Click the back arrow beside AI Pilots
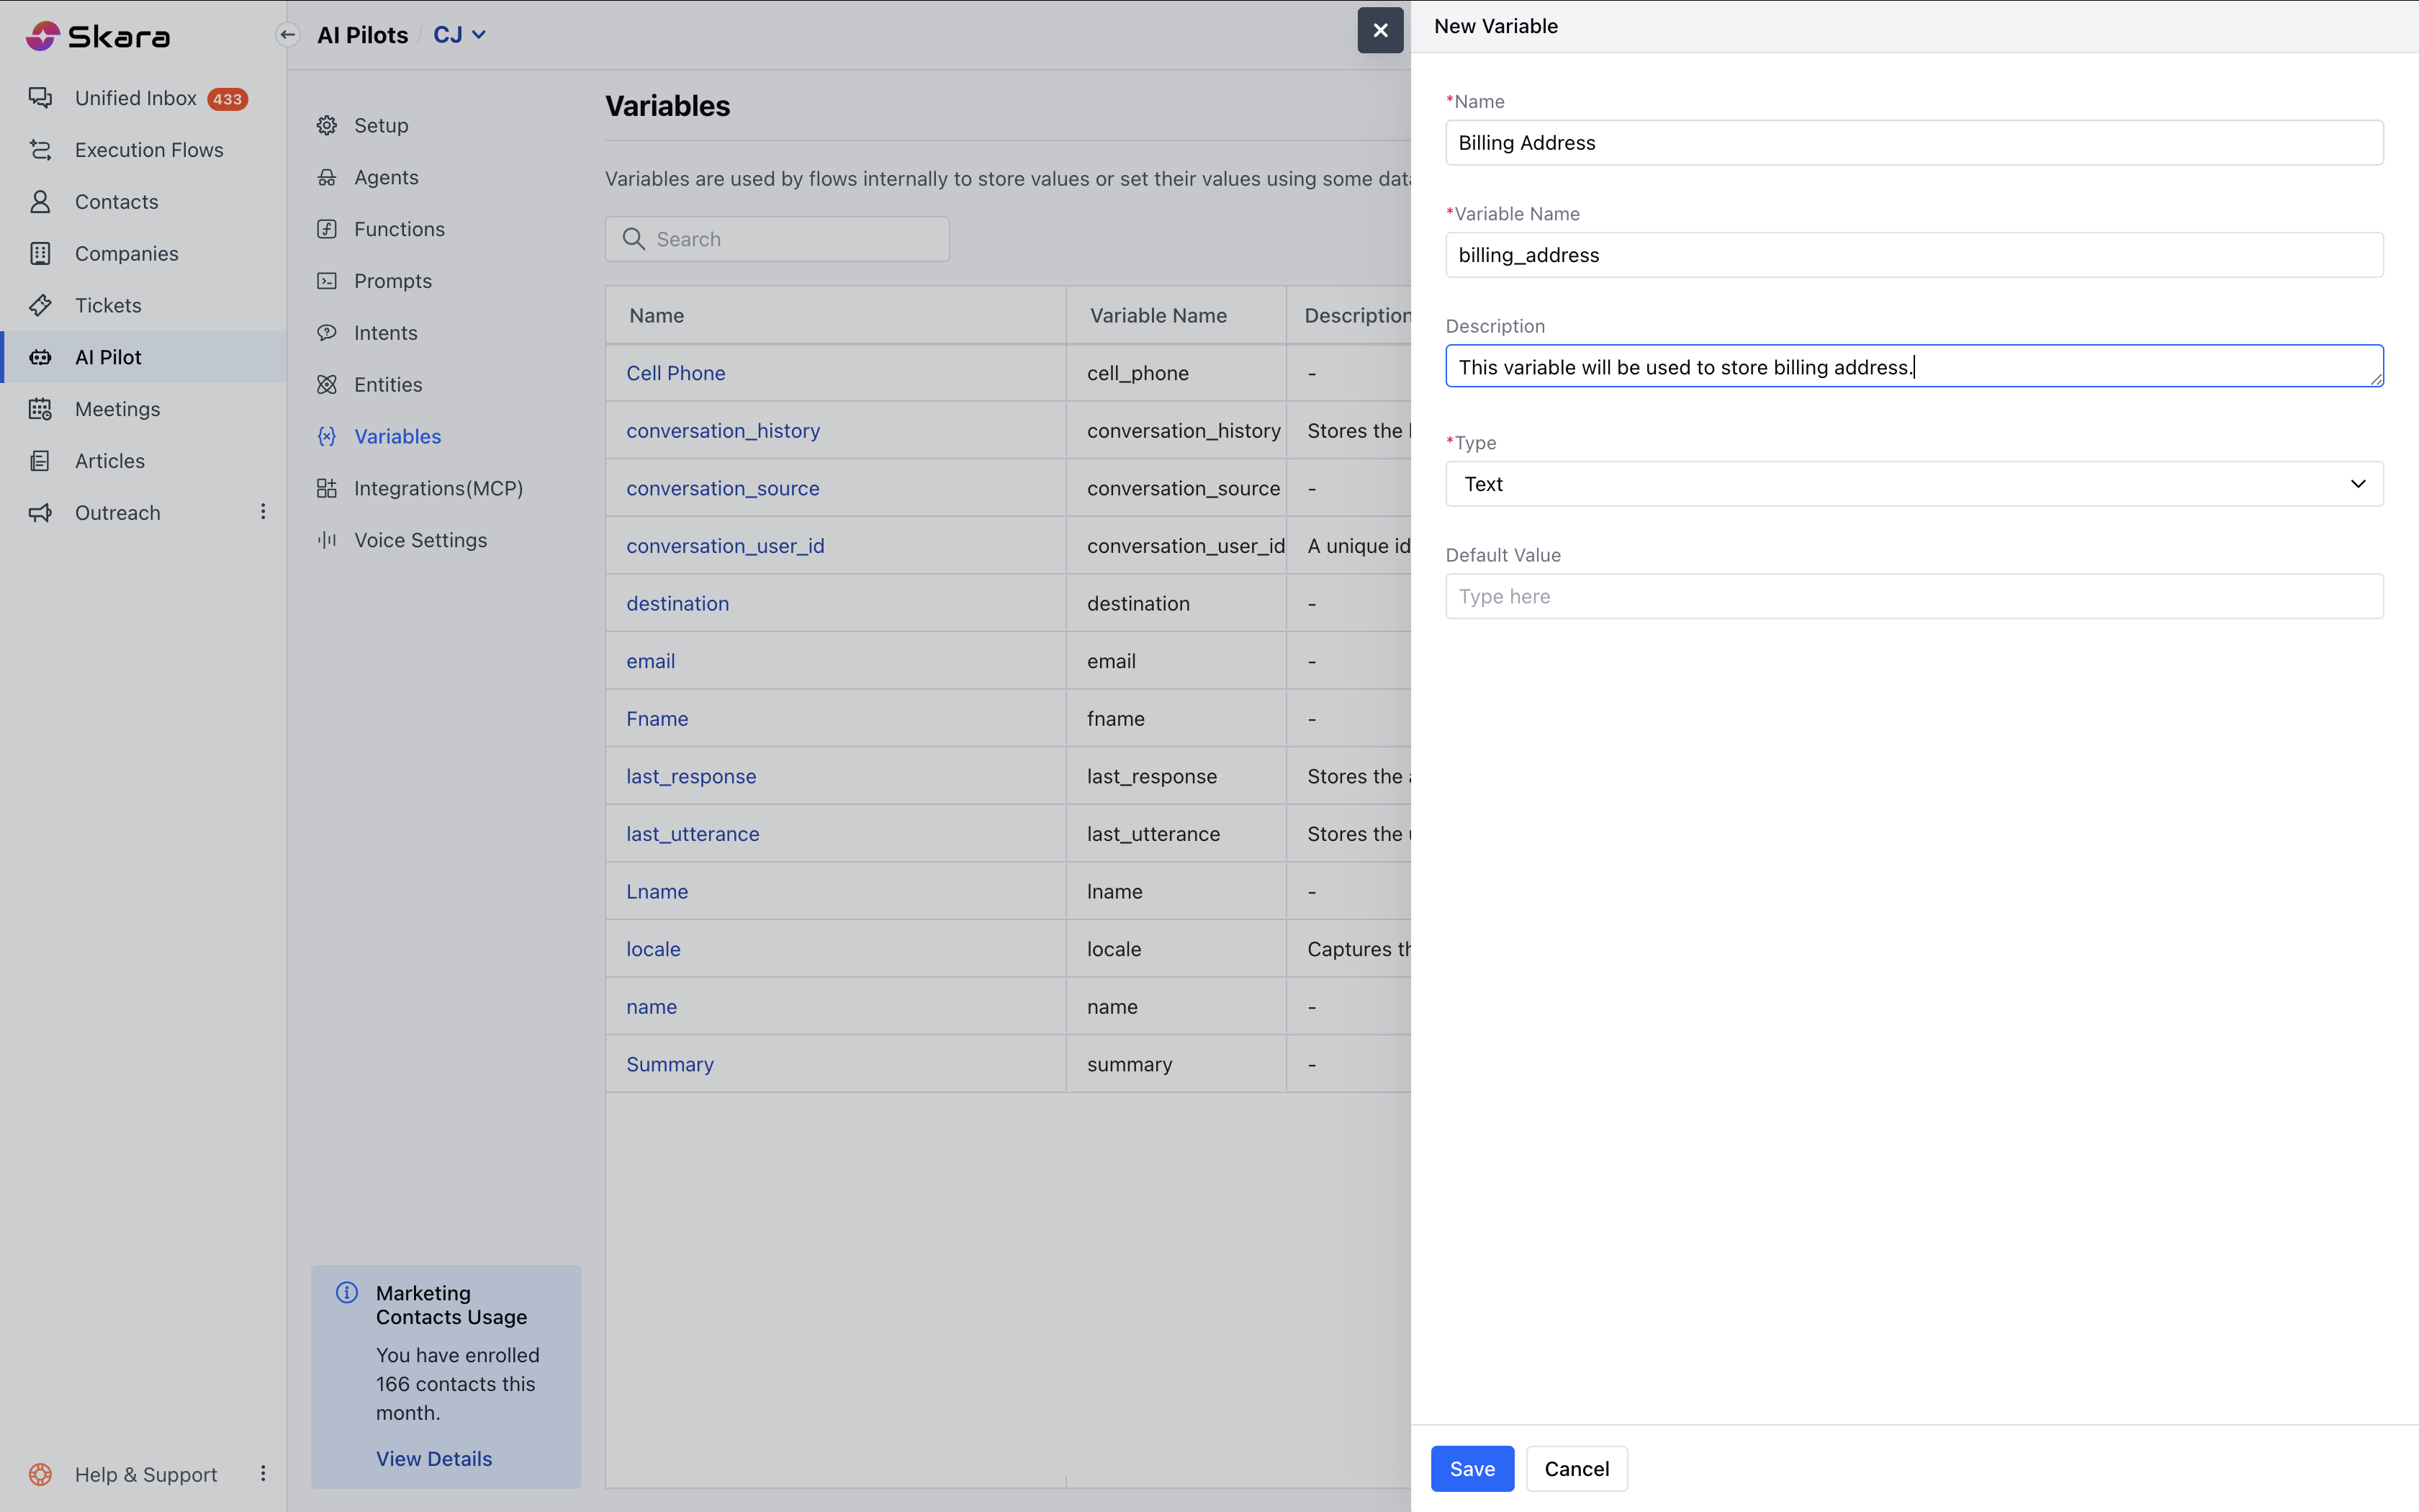 tap(288, 35)
